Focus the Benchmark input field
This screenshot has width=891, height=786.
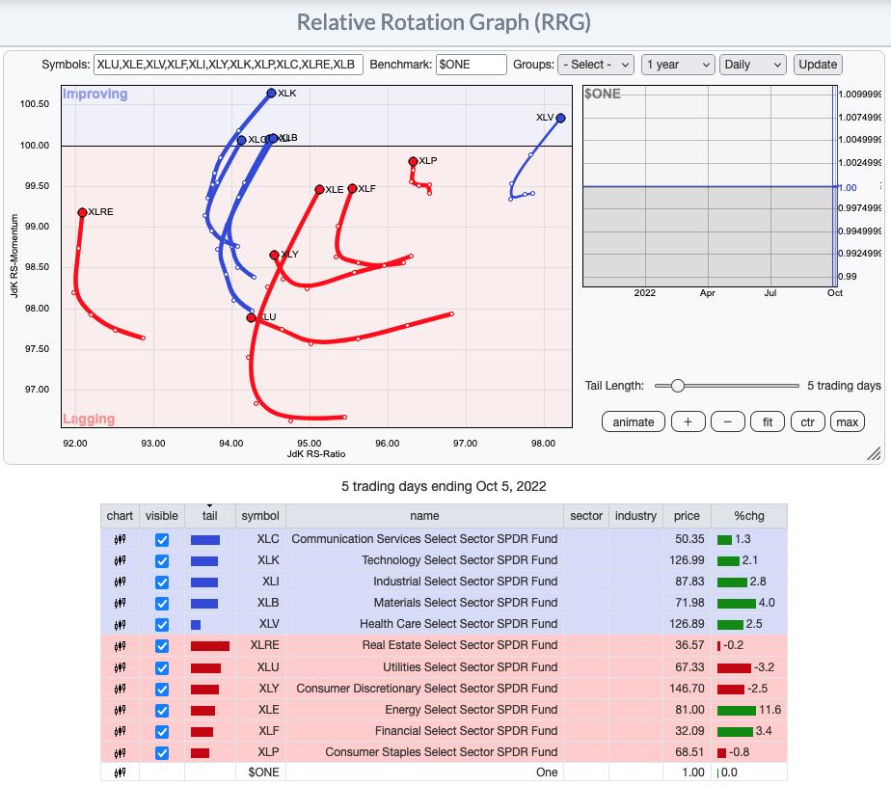pos(472,65)
